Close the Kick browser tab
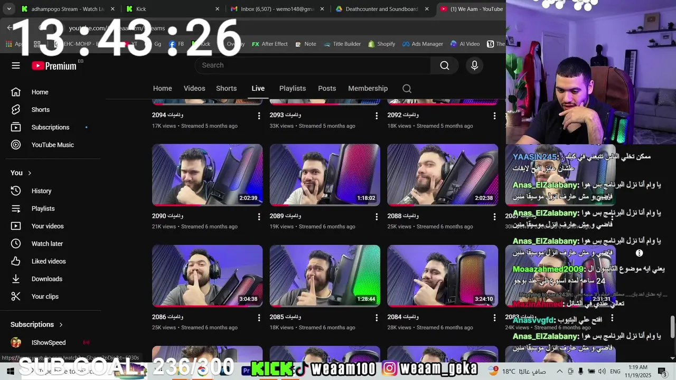 click(x=217, y=9)
